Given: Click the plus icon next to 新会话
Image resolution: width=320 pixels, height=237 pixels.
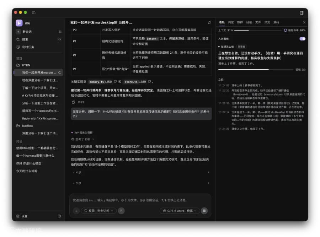Looking at the screenshot, I should click(18, 32).
